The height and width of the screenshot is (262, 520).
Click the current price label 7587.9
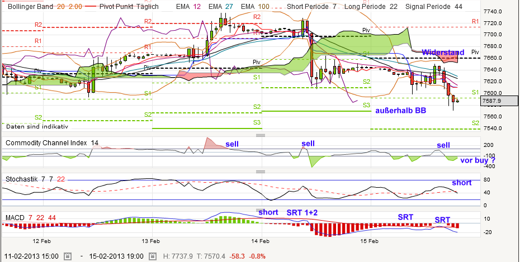click(x=499, y=101)
